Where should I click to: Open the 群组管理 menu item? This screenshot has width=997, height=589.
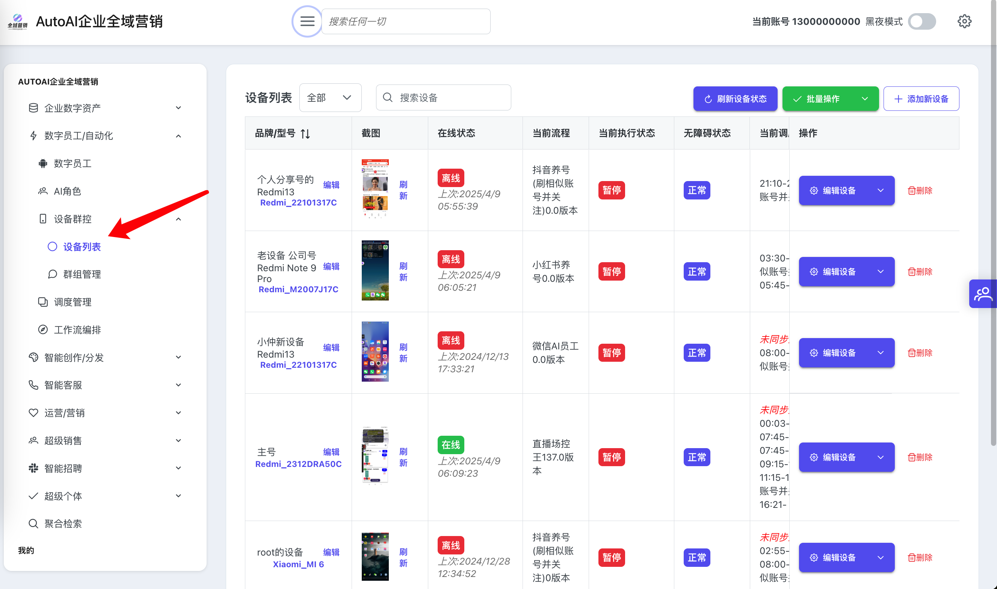[82, 274]
